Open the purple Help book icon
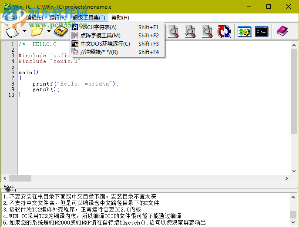Screen dimensions: 299x228 (x=282, y=31)
